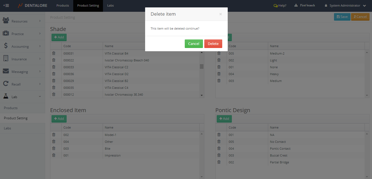
Task: Confirm deletion with the red Delete button
Action: click(213, 44)
